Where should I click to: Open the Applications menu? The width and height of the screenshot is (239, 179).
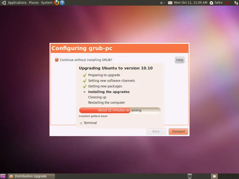[17, 3]
